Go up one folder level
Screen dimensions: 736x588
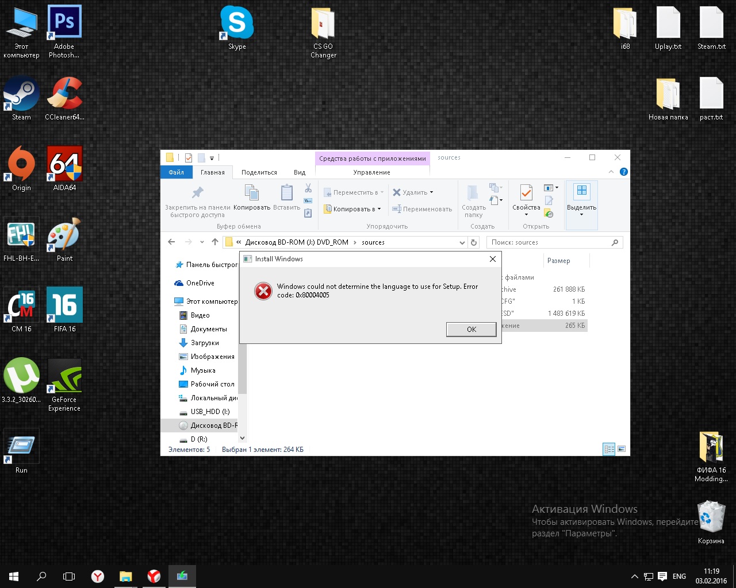click(215, 242)
